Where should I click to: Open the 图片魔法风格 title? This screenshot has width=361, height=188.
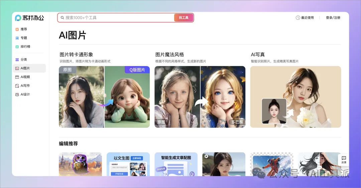coord(169,55)
